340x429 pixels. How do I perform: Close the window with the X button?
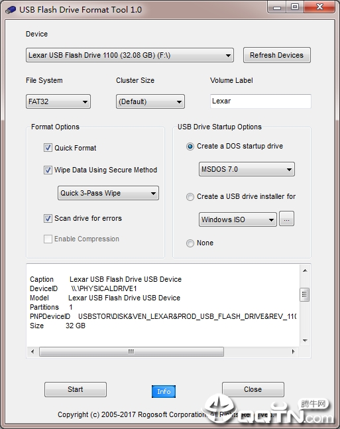pos(319,7)
